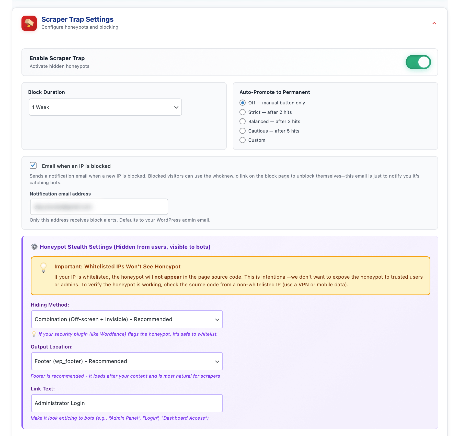Click the gear icon beside Honeypot Stealth Settings
The width and height of the screenshot is (459, 436).
pyautogui.click(x=34, y=247)
